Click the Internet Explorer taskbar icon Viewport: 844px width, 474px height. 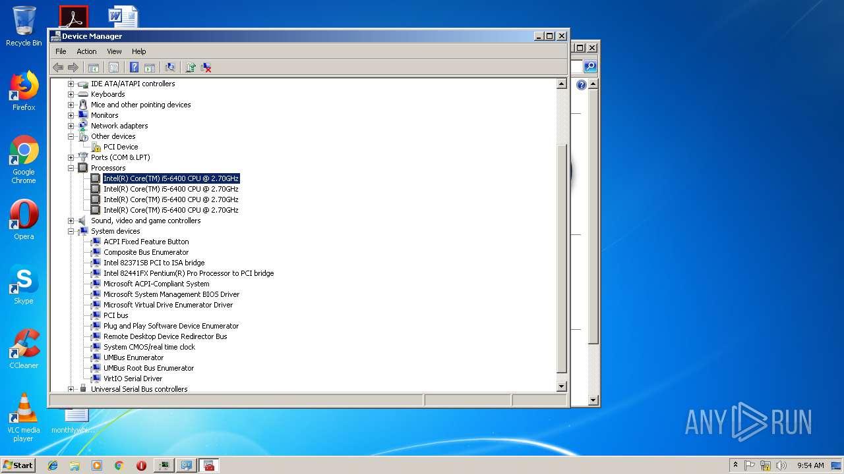click(x=53, y=465)
